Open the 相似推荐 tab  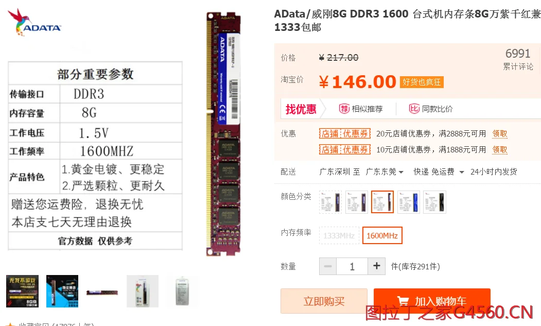click(x=360, y=109)
